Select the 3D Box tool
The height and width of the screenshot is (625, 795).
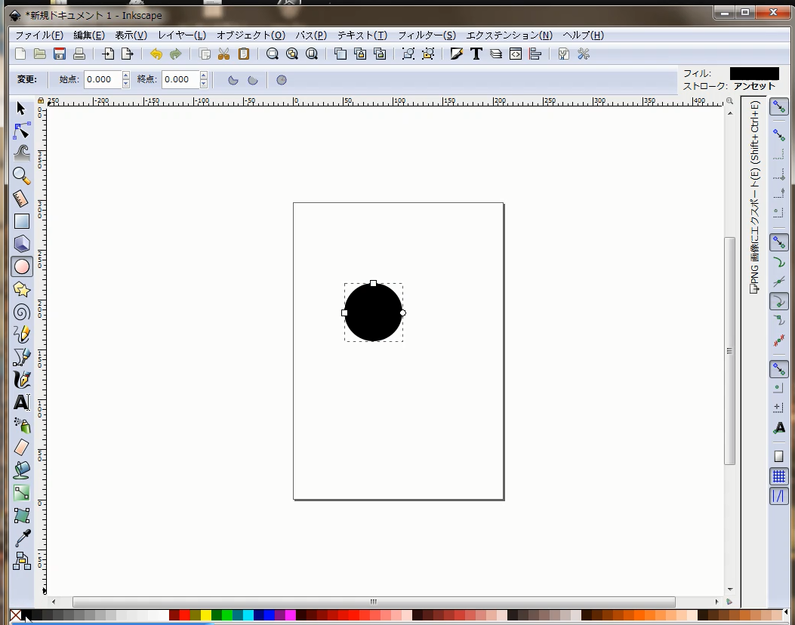22,243
